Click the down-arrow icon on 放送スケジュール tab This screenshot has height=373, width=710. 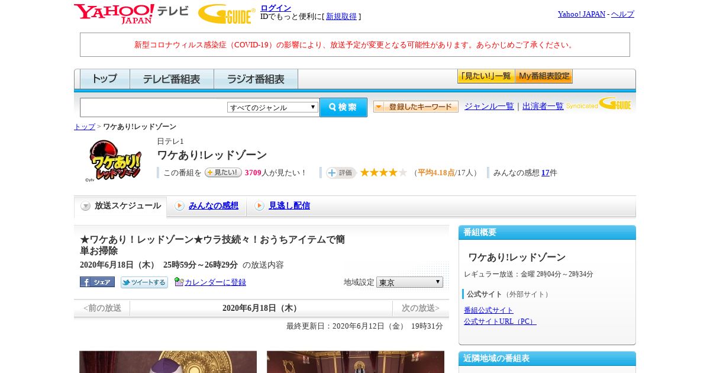coord(86,206)
